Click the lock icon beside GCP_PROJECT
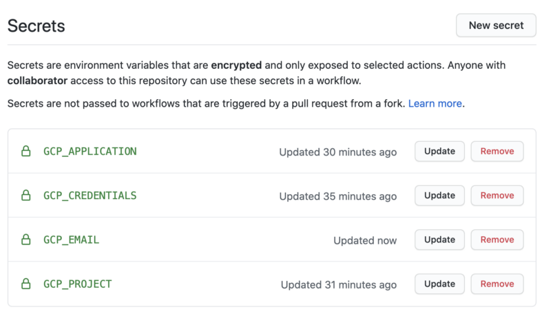551x314 pixels. [26, 284]
